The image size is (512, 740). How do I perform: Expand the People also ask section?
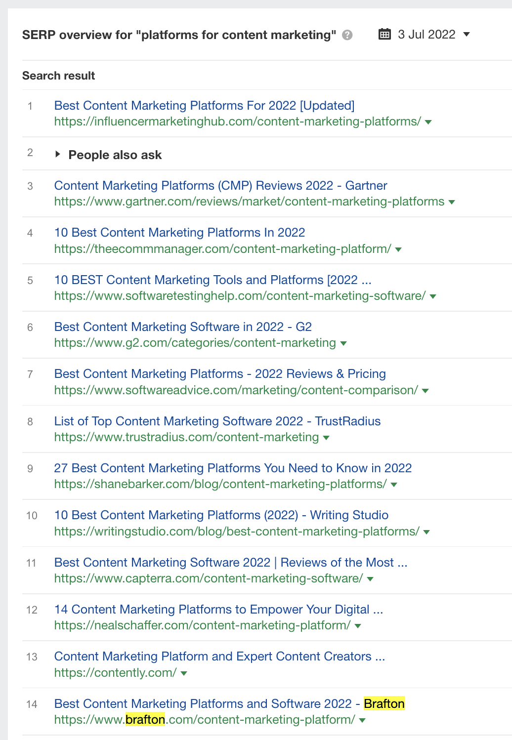[58, 154]
